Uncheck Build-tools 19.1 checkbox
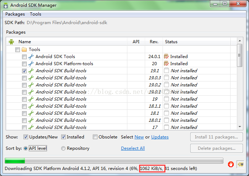Image resolution: width=249 pixels, height=176 pixels. (24, 71)
